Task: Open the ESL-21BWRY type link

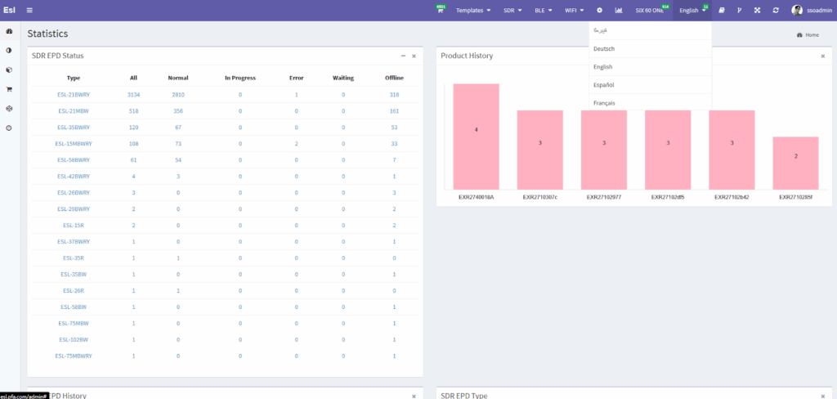Action: pos(74,95)
